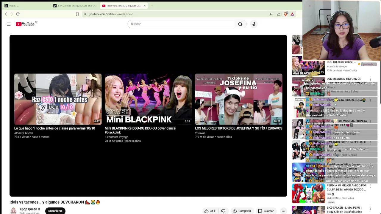
Task: Play end-screen video Haz esto 1 noche antes
Action: click(58, 99)
